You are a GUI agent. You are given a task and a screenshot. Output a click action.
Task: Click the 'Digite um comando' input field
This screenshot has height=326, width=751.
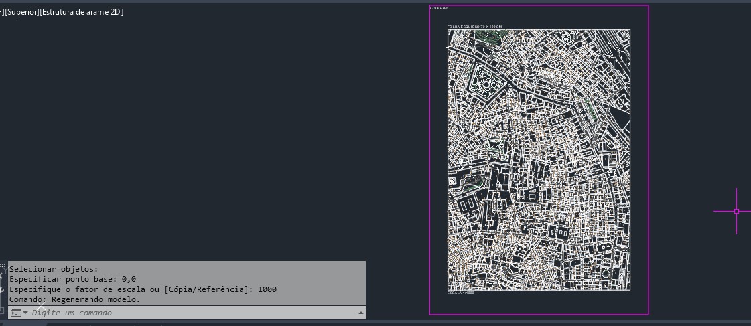188,313
